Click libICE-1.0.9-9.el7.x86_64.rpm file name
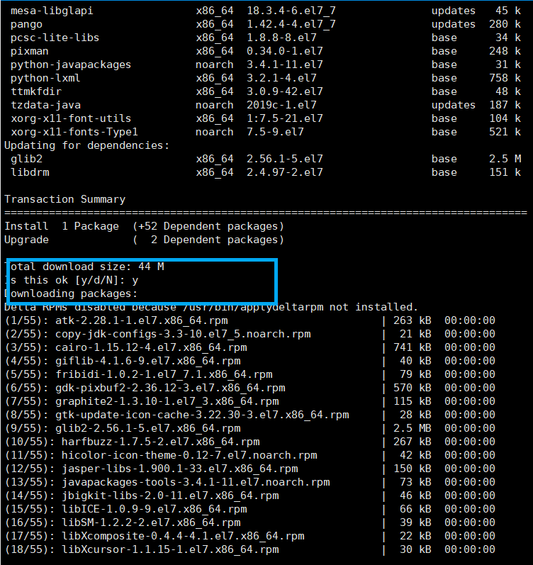 click(155, 509)
